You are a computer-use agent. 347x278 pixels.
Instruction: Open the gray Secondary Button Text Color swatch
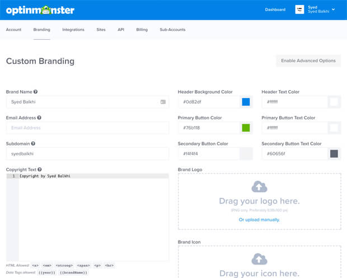pyautogui.click(x=334, y=154)
